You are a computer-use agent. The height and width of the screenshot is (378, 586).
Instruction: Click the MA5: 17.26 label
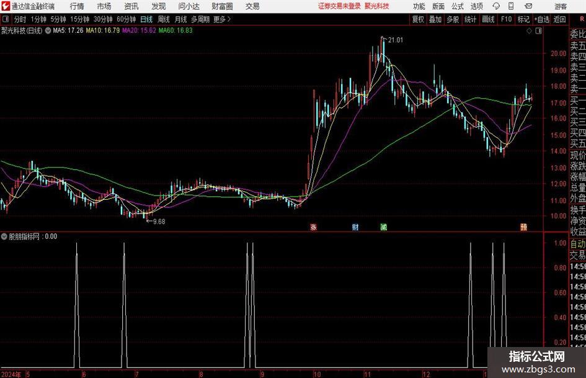click(x=68, y=30)
